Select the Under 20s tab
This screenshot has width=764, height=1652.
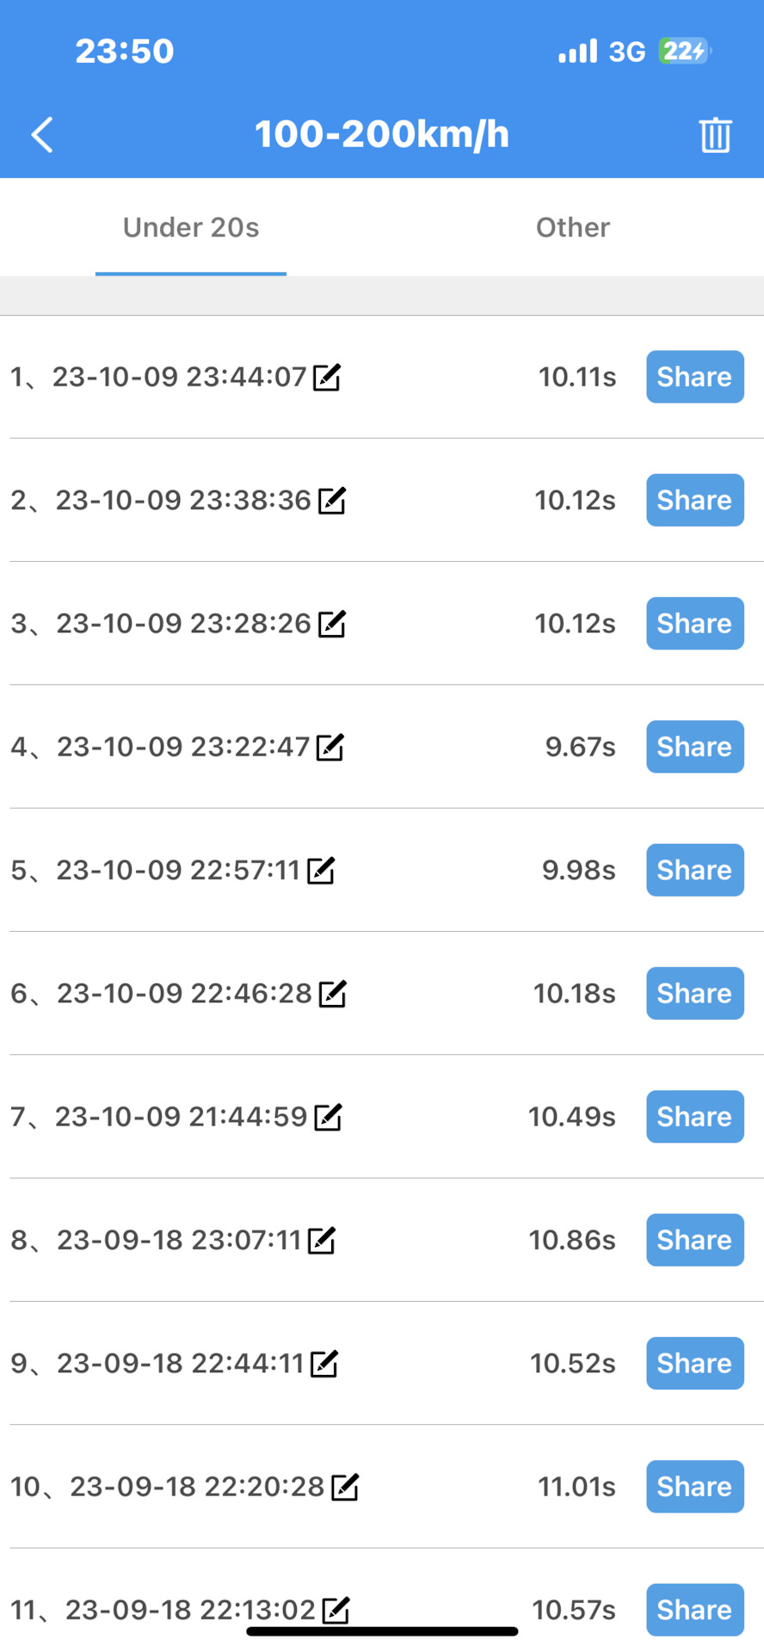coord(191,228)
